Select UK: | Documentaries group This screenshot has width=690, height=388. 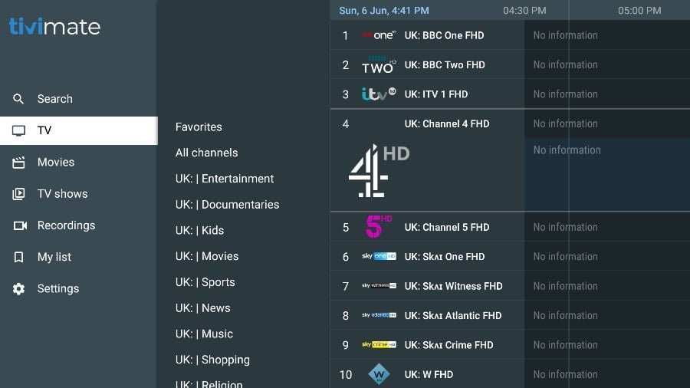[227, 205]
